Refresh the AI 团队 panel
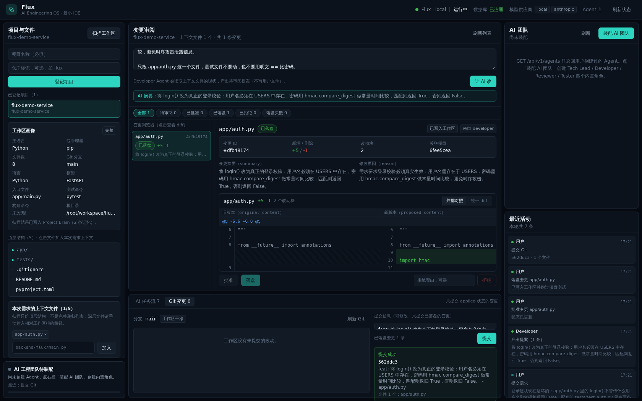This screenshot has width=642, height=401. [586, 33]
